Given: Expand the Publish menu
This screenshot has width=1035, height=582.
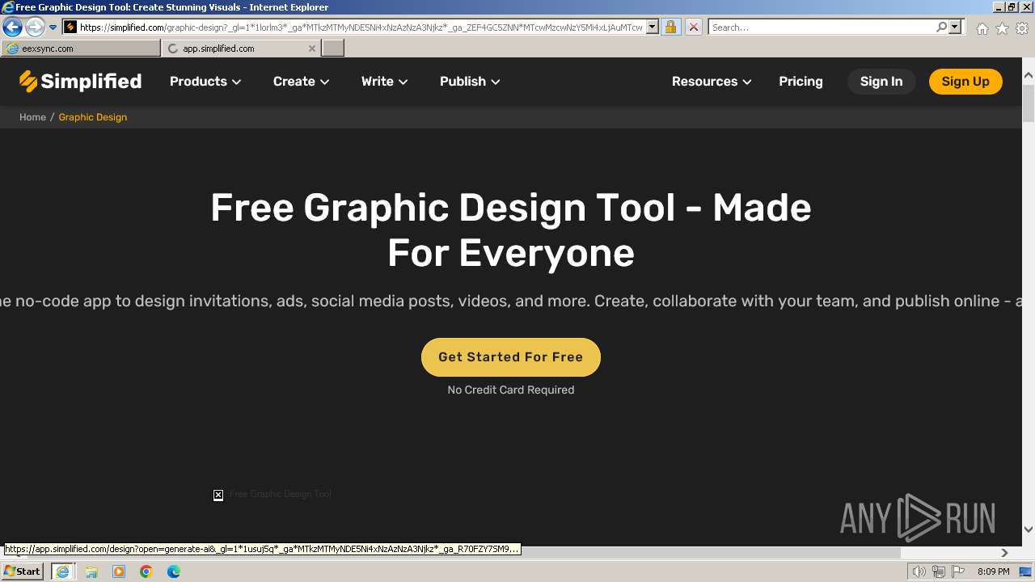Looking at the screenshot, I should [470, 82].
